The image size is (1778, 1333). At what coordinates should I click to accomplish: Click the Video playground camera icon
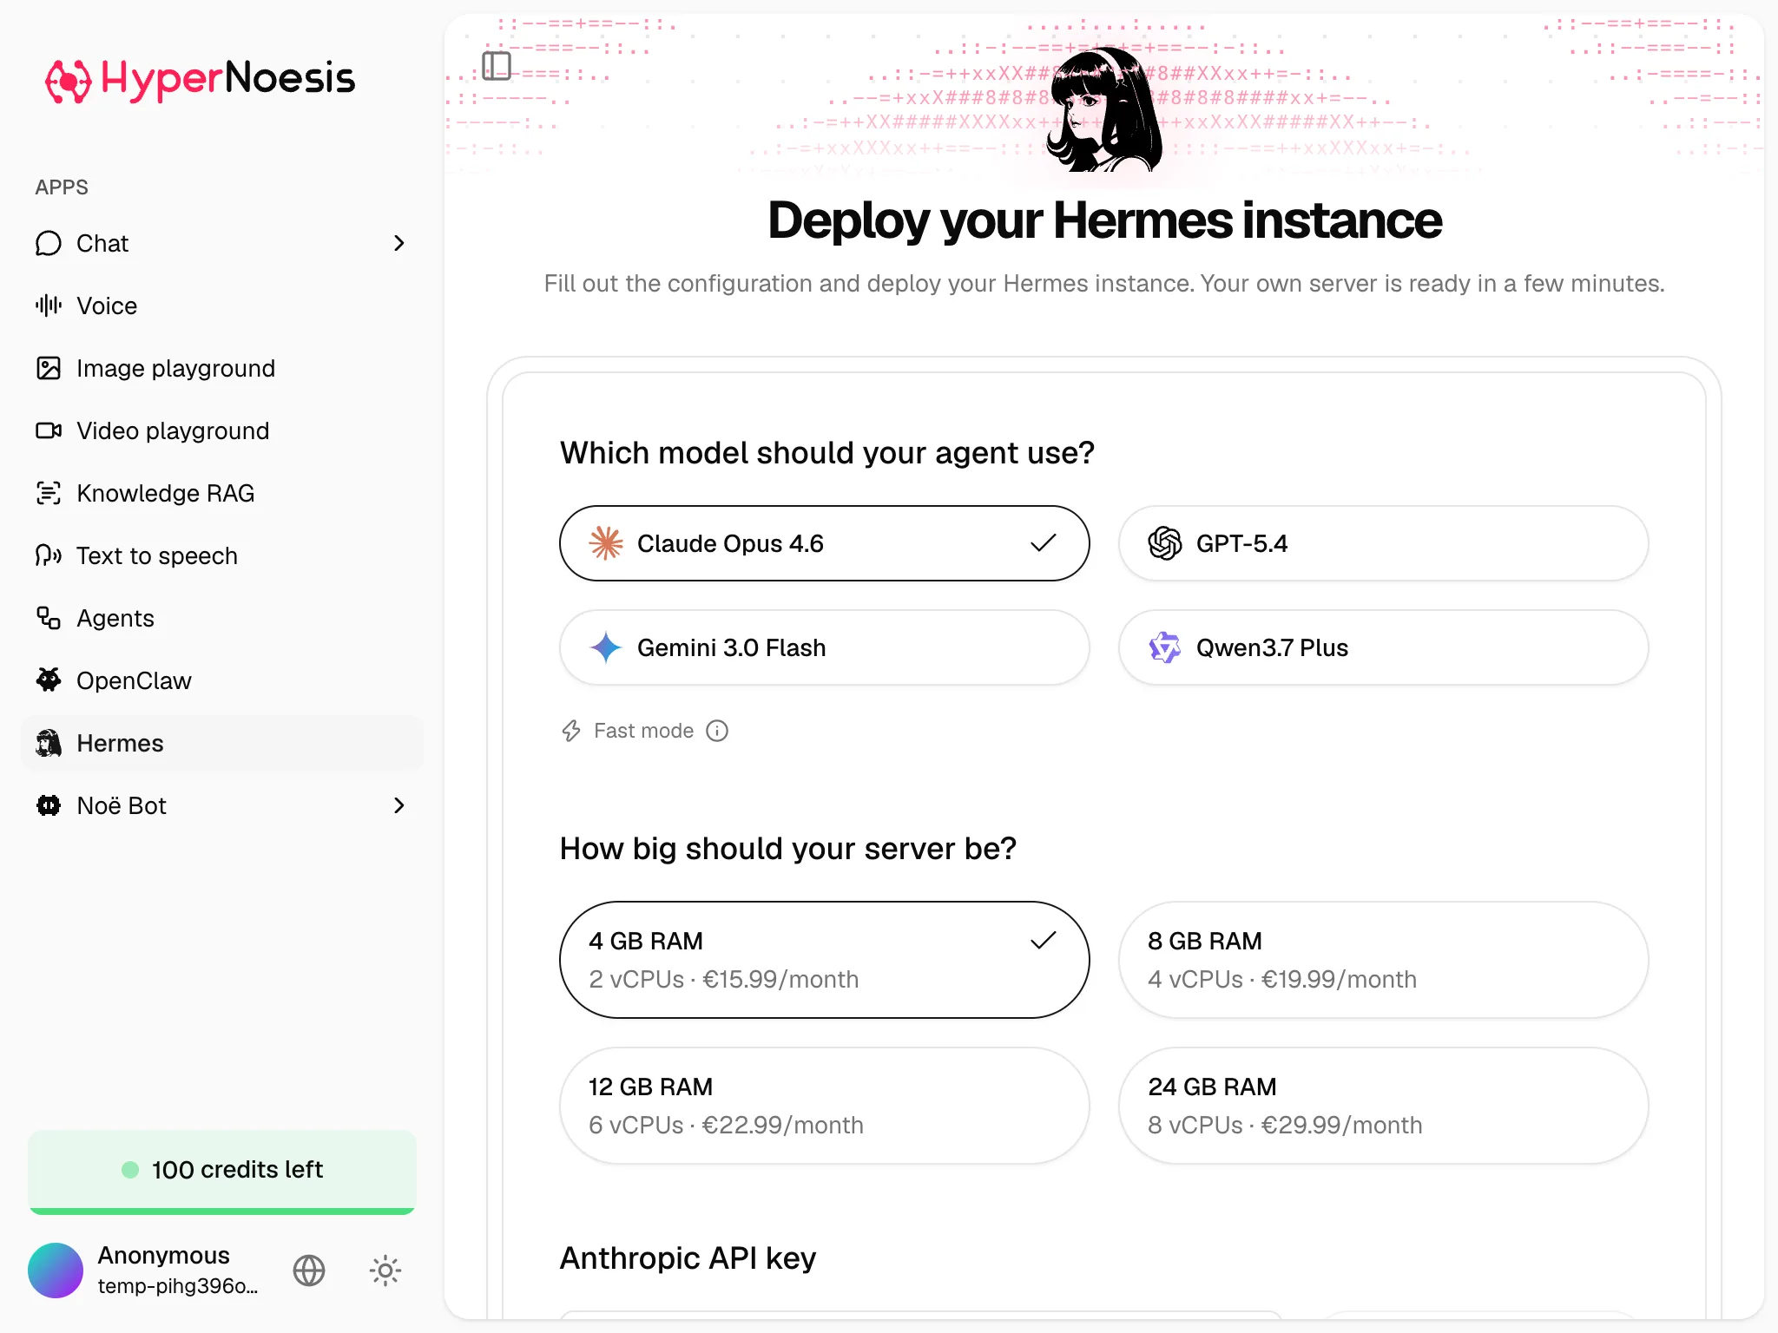49,430
